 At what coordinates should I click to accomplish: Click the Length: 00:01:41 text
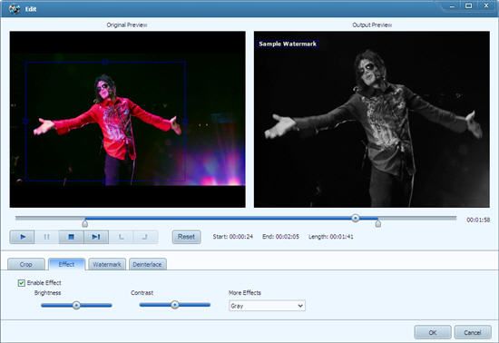pos(331,237)
